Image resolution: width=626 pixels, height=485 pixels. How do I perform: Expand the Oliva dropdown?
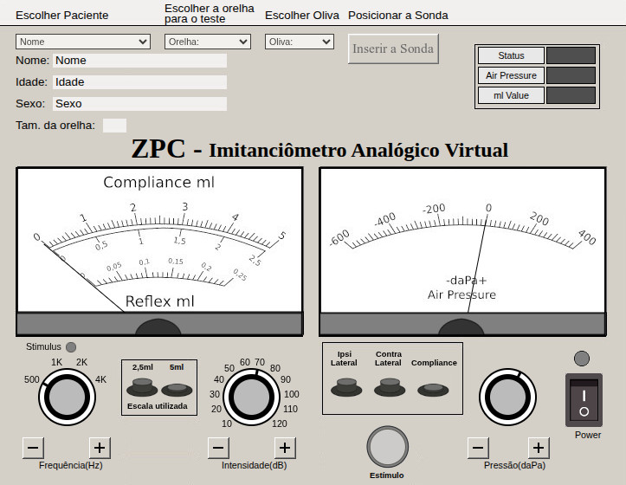coord(299,42)
